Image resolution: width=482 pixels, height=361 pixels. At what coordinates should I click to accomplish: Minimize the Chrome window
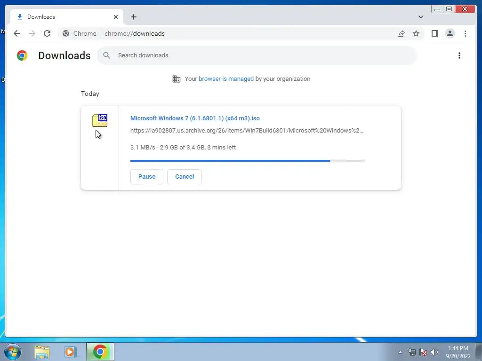click(x=437, y=9)
